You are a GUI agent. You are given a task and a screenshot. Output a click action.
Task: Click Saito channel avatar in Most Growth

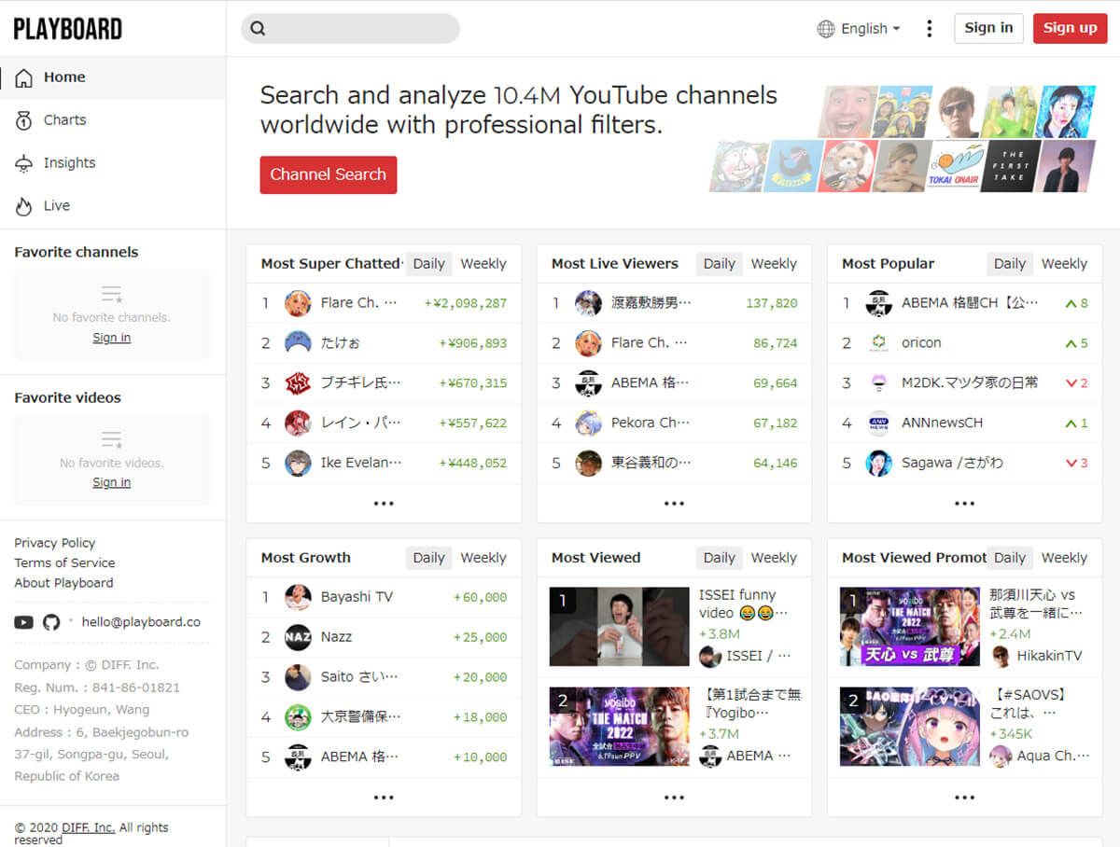pos(298,677)
